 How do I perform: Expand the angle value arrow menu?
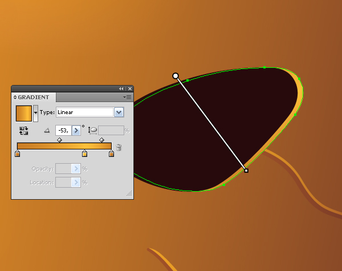pos(76,131)
